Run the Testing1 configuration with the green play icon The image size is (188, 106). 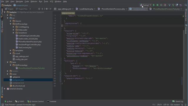[x=154, y=5]
